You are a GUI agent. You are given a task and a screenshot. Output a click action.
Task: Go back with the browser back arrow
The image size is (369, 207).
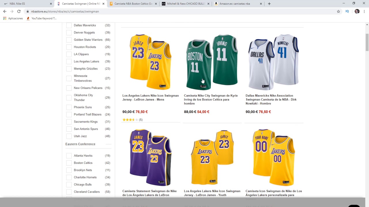(5, 11)
